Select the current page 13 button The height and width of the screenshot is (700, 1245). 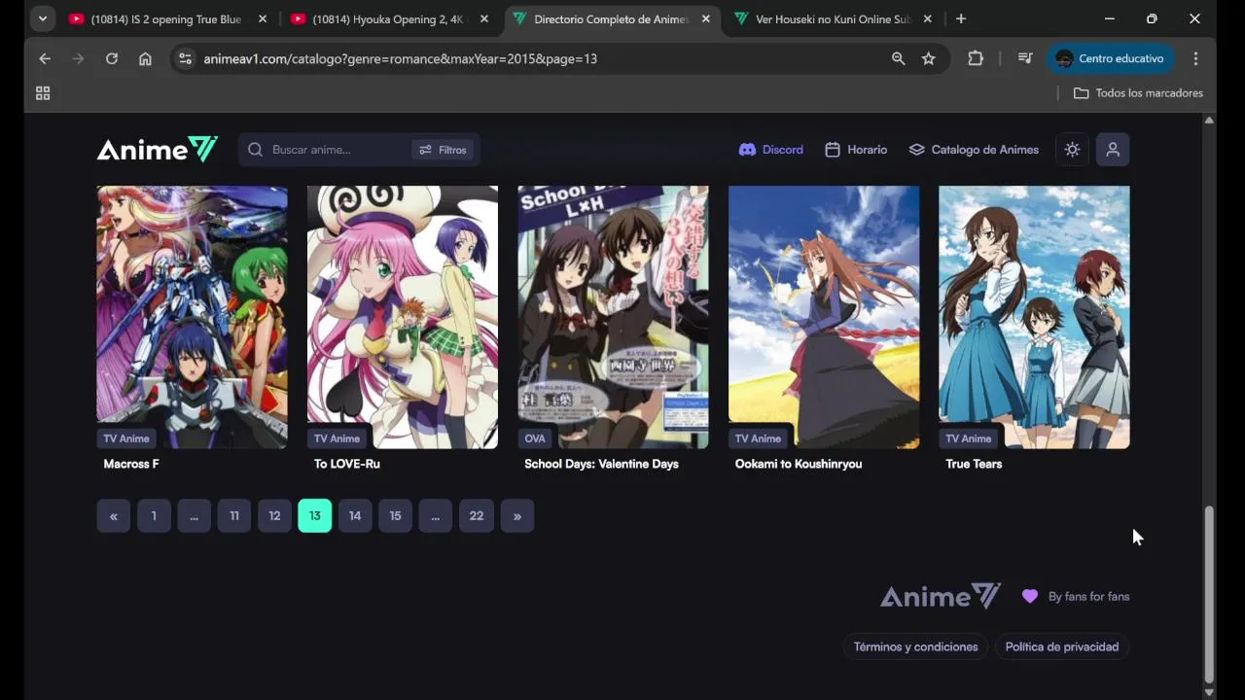[315, 516]
